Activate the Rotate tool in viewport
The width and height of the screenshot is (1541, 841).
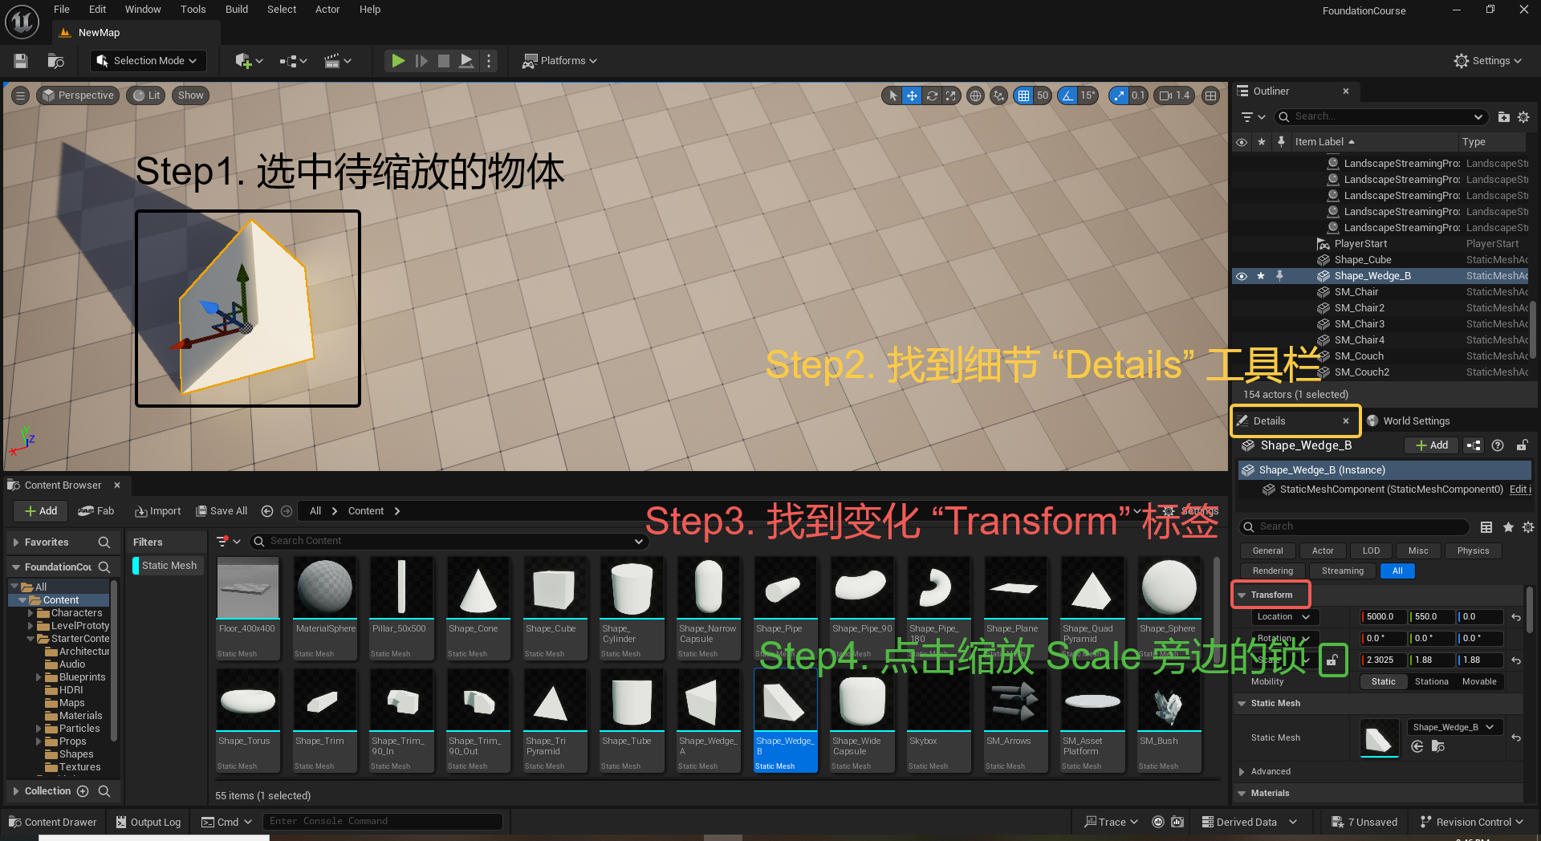pos(932,95)
